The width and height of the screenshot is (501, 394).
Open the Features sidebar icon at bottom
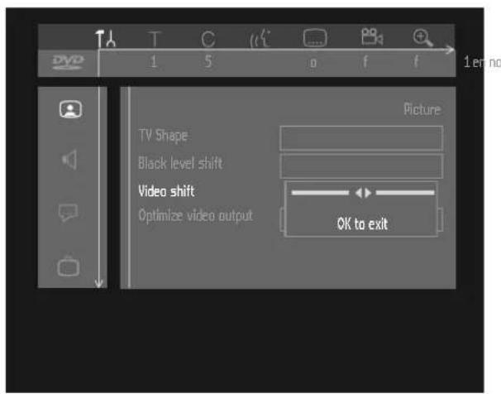(68, 265)
